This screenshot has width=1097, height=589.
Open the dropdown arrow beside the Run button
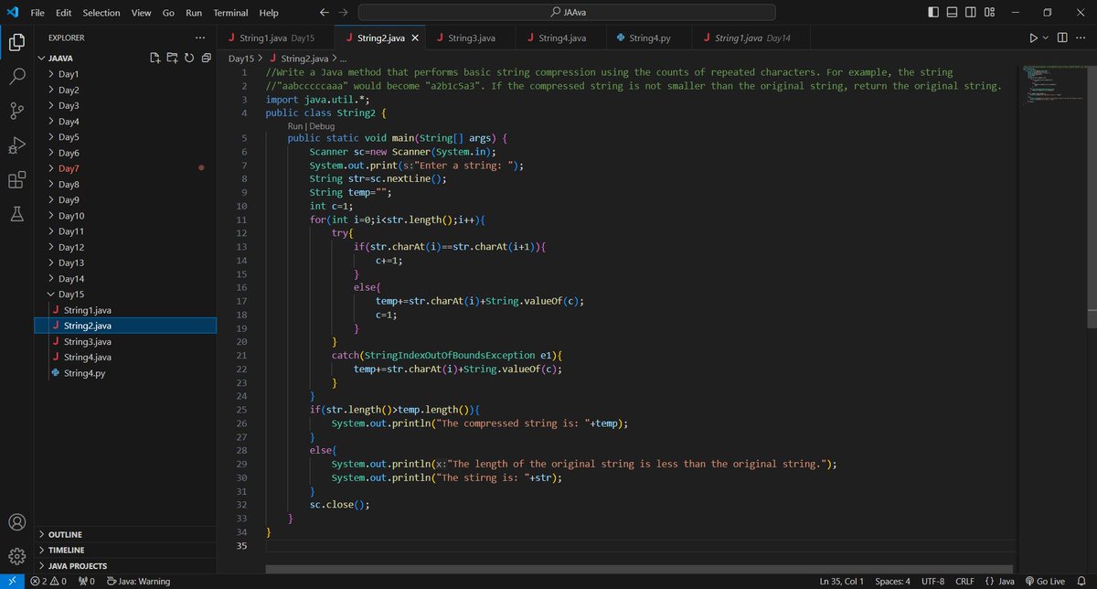tap(1045, 37)
